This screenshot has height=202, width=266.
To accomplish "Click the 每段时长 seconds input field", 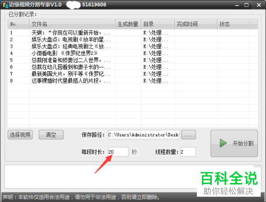I will pyautogui.click(x=118, y=152).
